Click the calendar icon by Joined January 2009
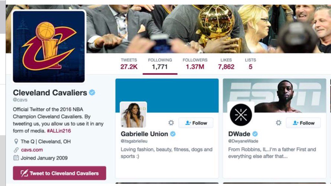 pos(16,158)
